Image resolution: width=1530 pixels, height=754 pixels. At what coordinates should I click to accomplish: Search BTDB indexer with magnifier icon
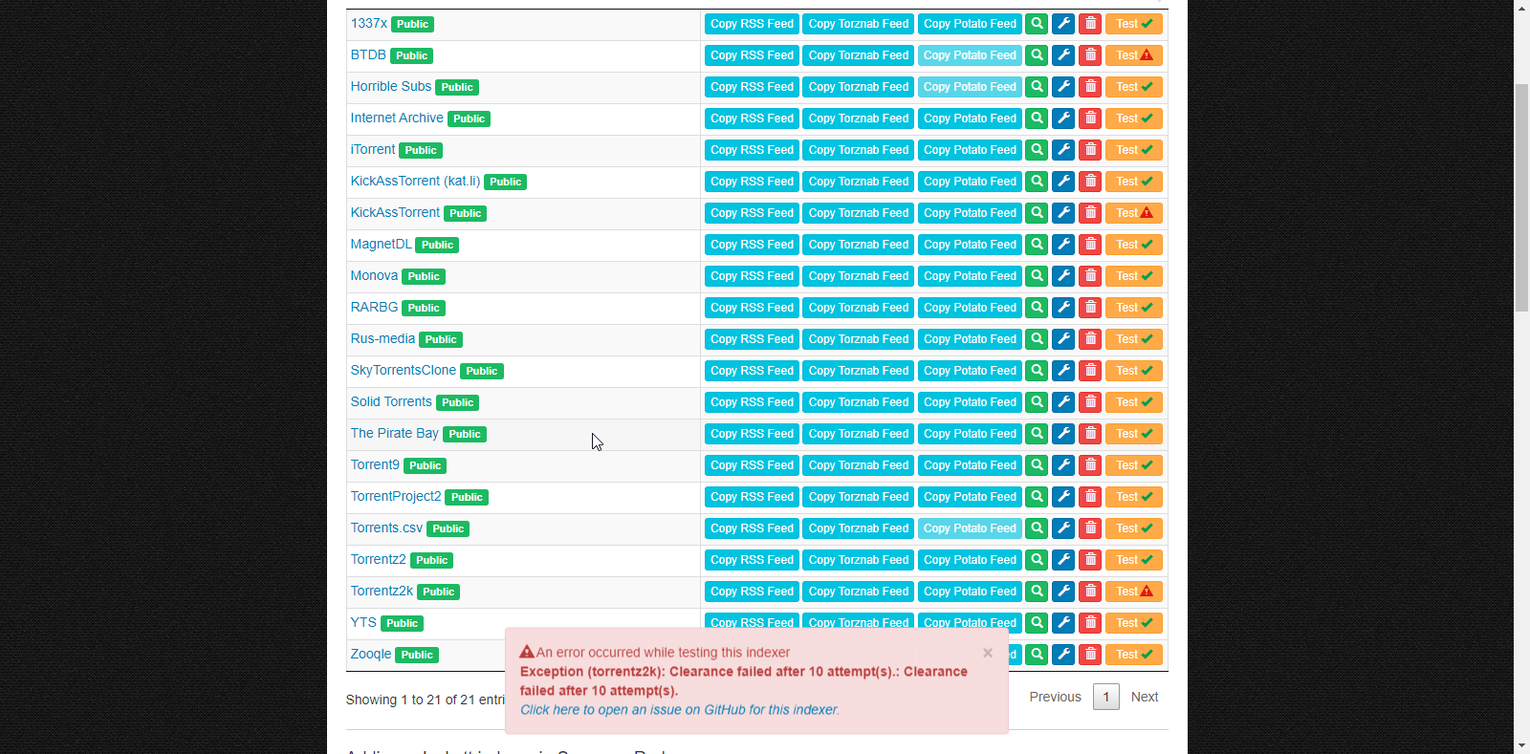click(1037, 55)
